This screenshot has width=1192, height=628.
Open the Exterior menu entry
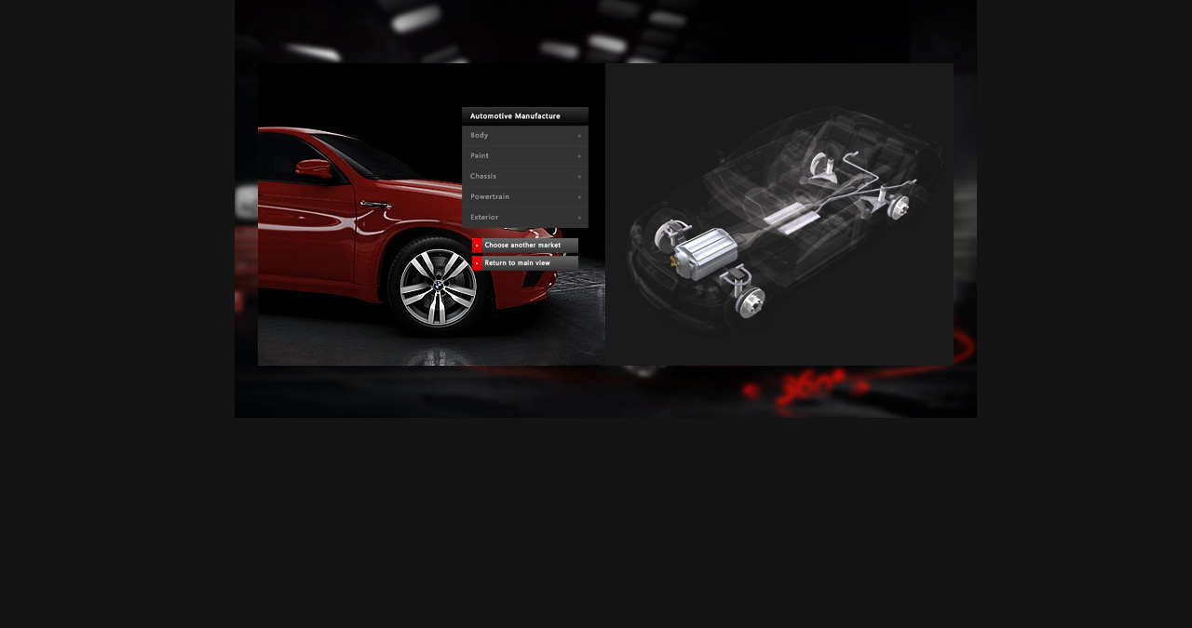[524, 218]
